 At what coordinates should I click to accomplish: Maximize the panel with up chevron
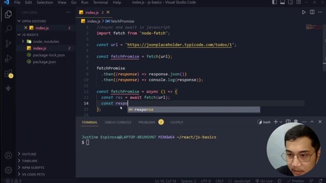(312, 122)
